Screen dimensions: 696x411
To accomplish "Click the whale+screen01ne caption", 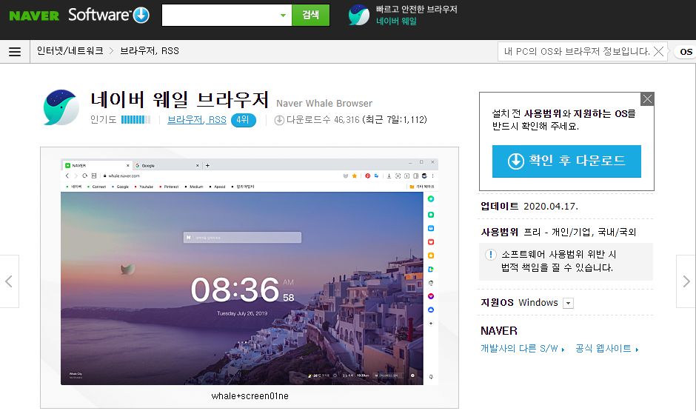I will pos(250,396).
